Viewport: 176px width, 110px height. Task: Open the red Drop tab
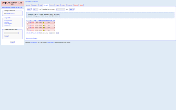81,5
